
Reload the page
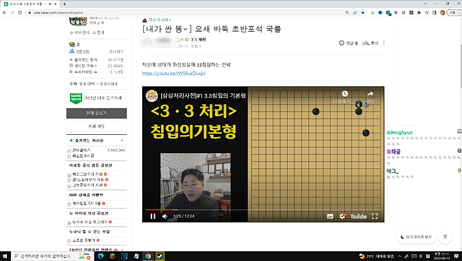[20, 13]
